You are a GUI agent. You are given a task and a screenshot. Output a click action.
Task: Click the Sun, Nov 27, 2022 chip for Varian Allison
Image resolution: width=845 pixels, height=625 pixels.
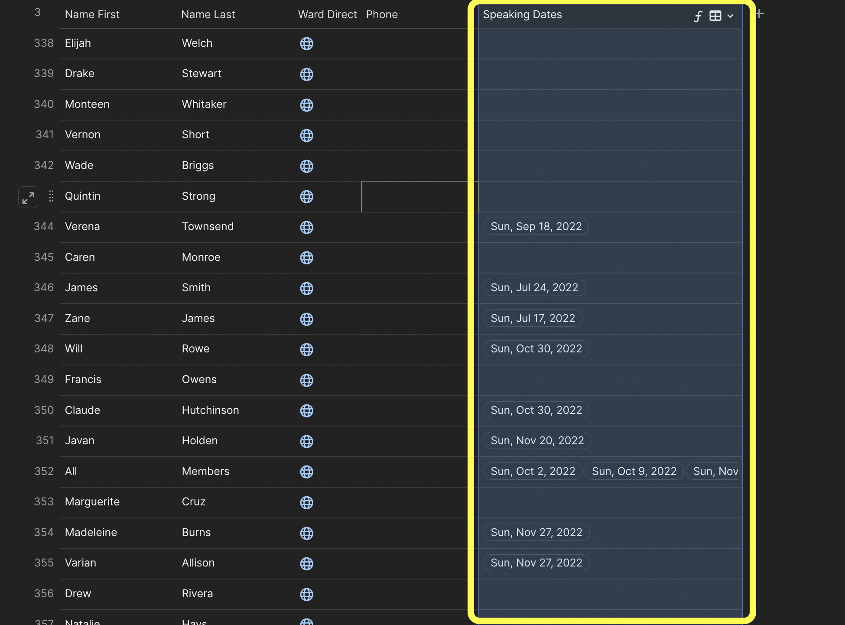coord(536,563)
